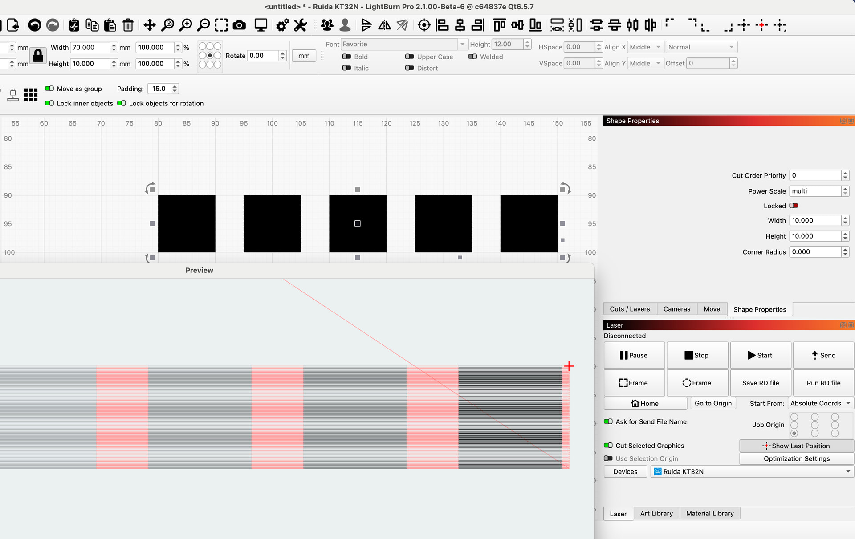
Task: Open the Material Library tab
Action: click(709, 513)
